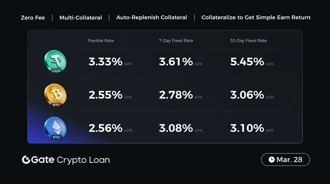Screen dimensions: 330x184
Task: Click the Crypto Loan title text
Action: 83,160
